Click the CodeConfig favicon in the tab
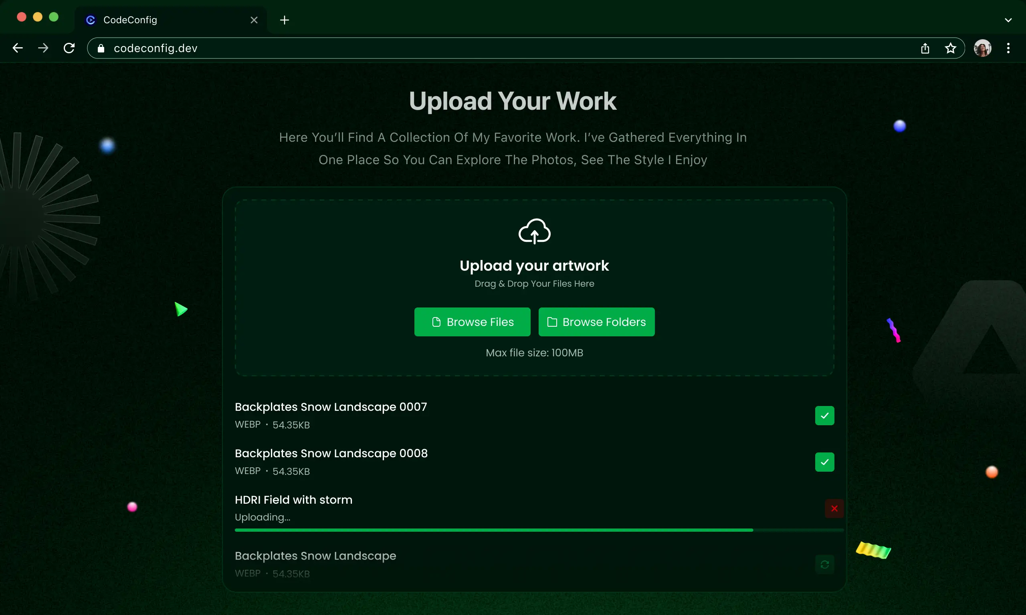 91,20
